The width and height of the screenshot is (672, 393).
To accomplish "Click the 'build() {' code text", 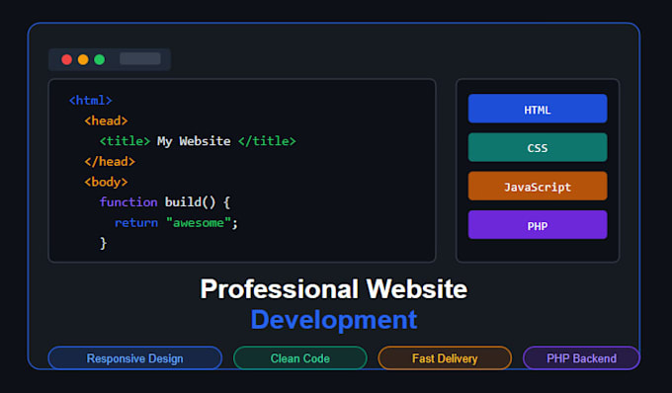I will pos(198,202).
